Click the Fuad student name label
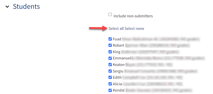213x94 pixels. point(117,39)
